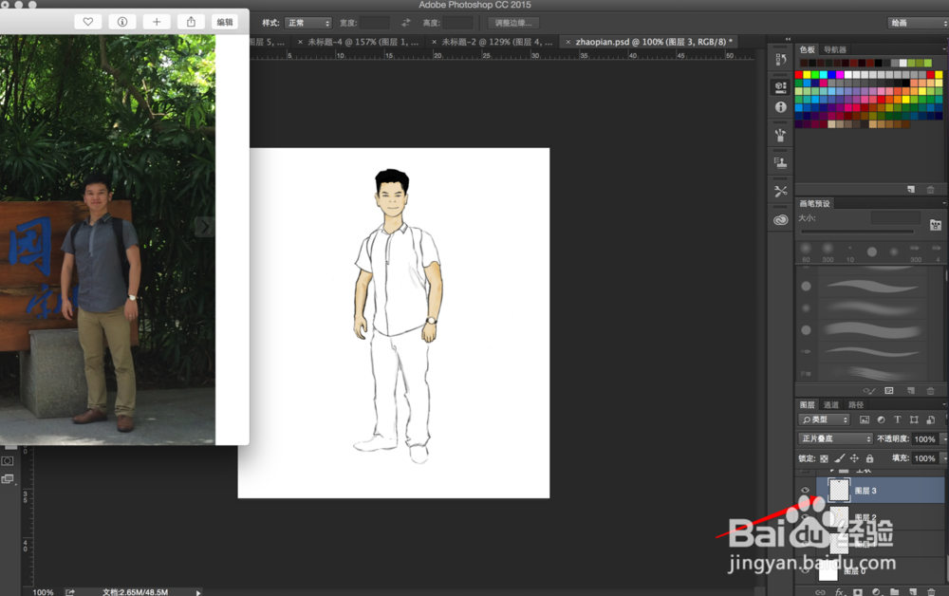
Task: Filter layers by adjustment layers icon
Action: 882,419
